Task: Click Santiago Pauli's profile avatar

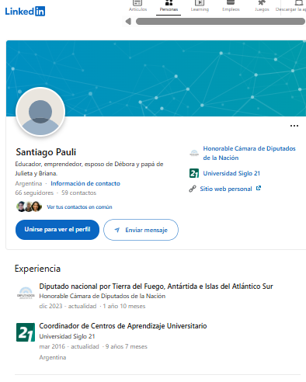Action: [x=40, y=112]
